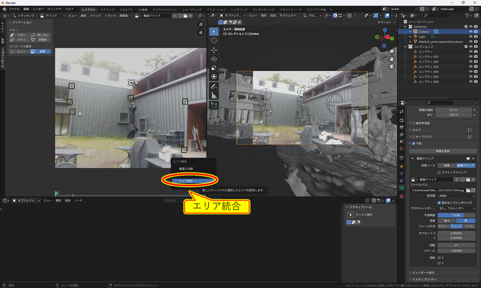Click the zoom magnifier icon in the clip editor

click(201, 25)
